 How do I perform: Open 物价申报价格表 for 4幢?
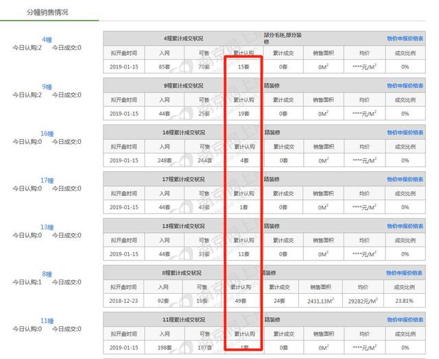[x=405, y=38]
